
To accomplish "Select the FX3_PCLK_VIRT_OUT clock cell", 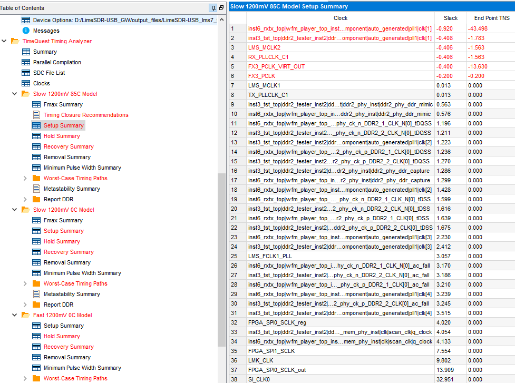I will click(x=341, y=66).
